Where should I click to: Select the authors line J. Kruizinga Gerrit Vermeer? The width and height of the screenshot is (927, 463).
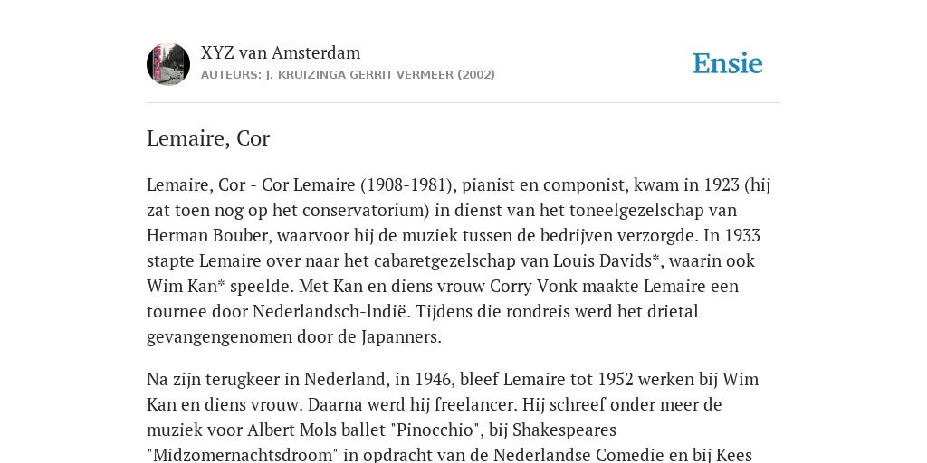(x=348, y=74)
